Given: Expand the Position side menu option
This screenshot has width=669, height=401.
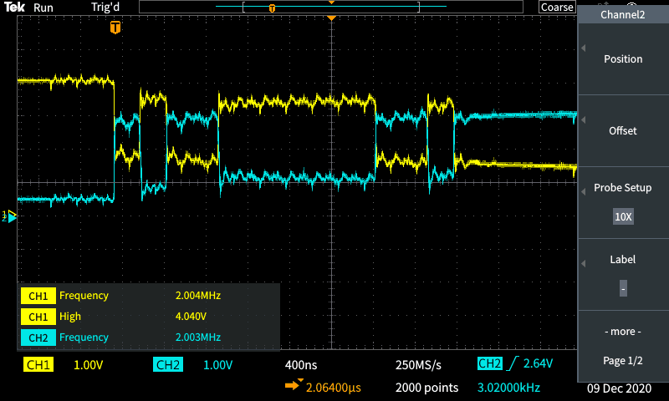Looking at the screenshot, I should click(623, 59).
